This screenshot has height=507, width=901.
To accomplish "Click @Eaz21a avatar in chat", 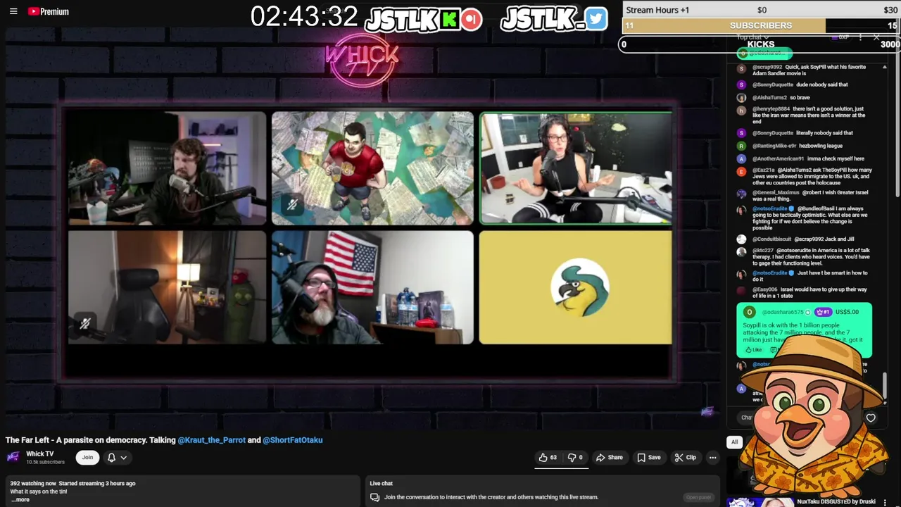I will [741, 172].
